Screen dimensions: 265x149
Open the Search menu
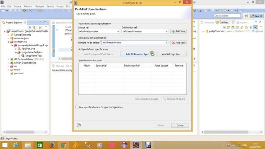click(51, 7)
